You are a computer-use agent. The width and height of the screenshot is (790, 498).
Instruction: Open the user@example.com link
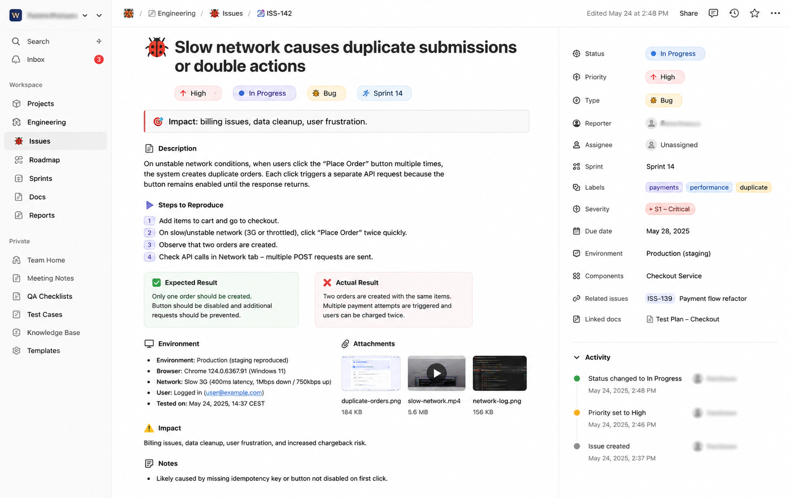coord(233,393)
